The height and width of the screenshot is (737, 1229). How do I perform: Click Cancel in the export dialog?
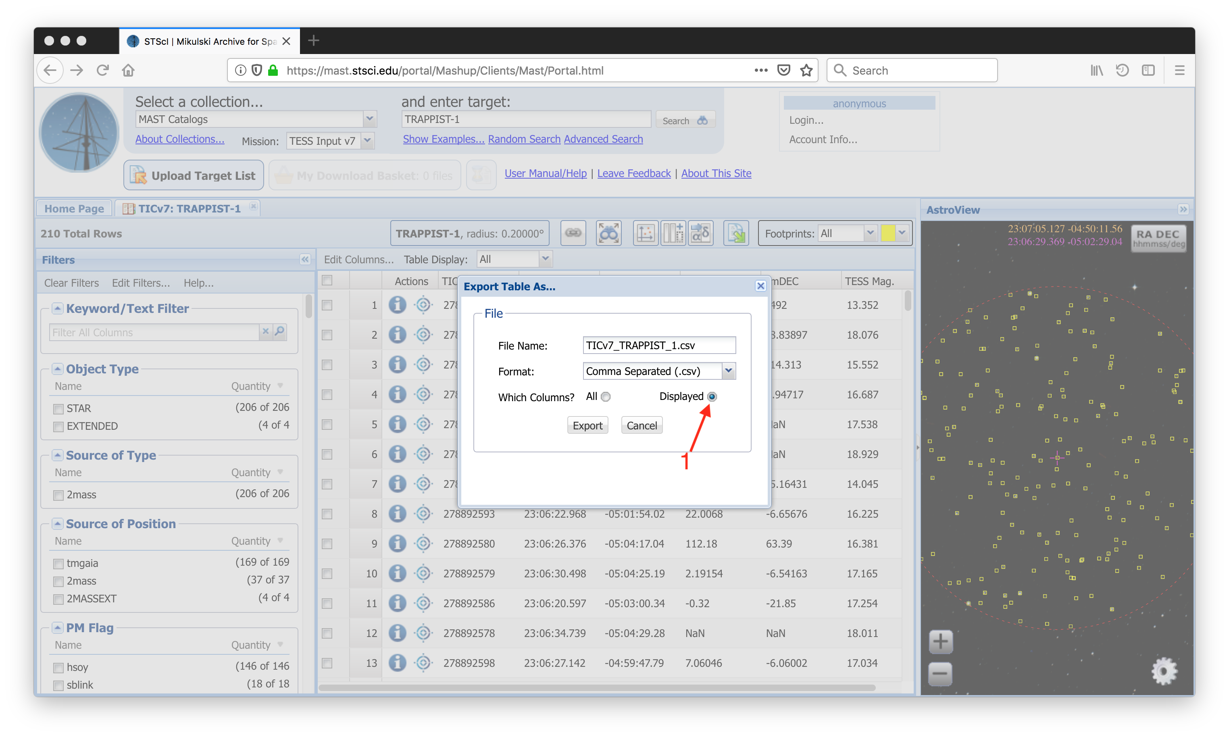tap(642, 426)
